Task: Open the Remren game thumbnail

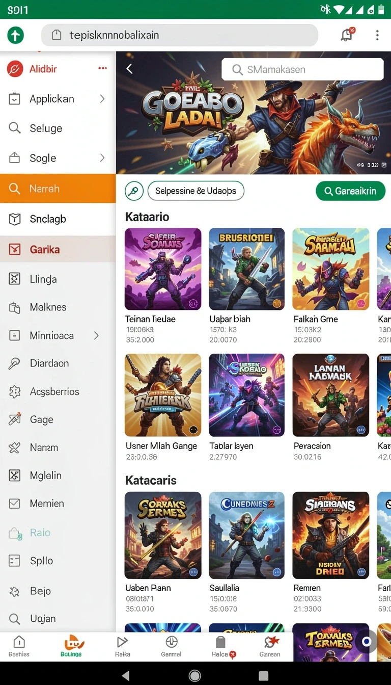Action: (331, 535)
